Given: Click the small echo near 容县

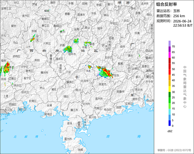Looking at the screenshot, I should [x=90, y=67].
